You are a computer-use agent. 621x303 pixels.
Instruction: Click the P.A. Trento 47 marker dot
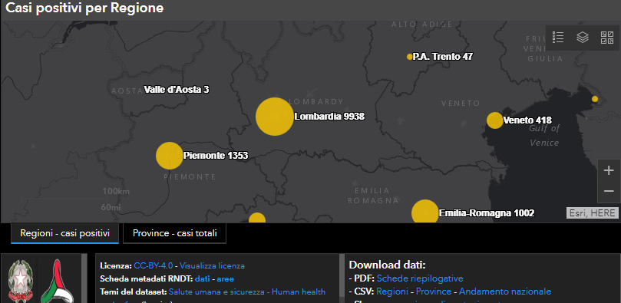pos(409,57)
